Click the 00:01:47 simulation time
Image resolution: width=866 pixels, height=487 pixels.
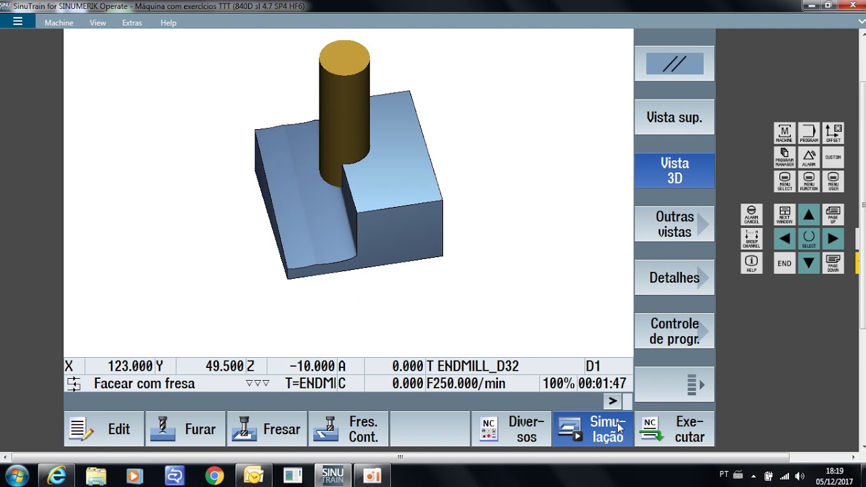click(602, 384)
